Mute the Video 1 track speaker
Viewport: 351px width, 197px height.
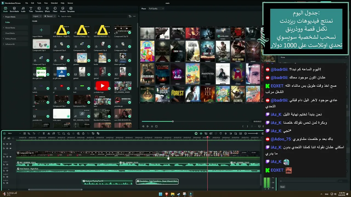(7, 157)
